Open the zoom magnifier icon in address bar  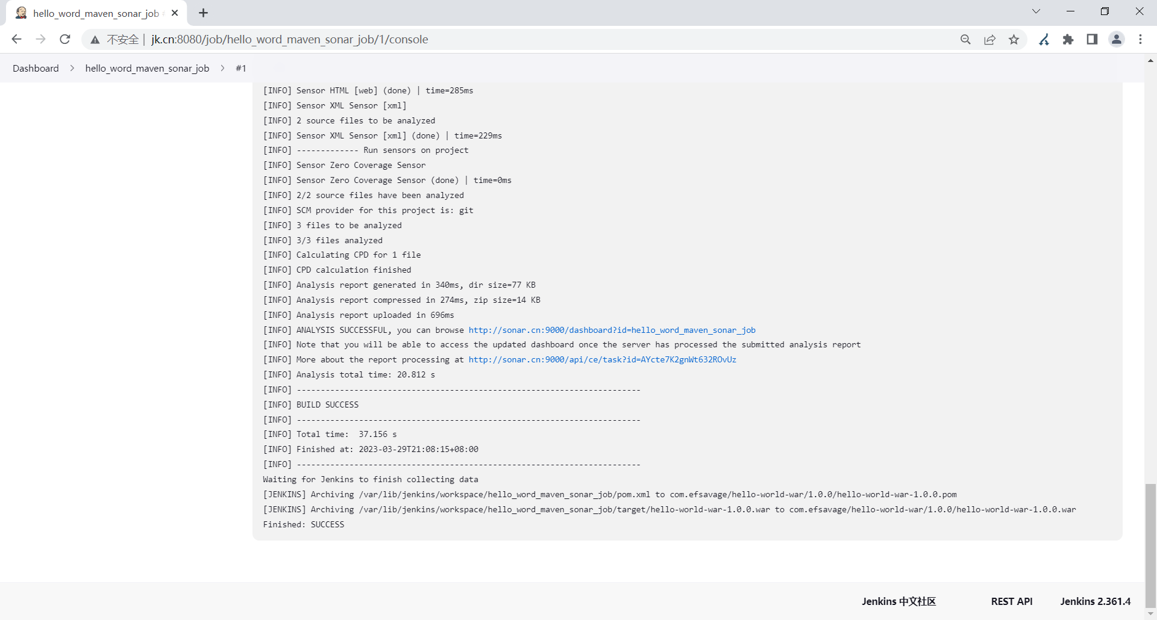tap(965, 40)
